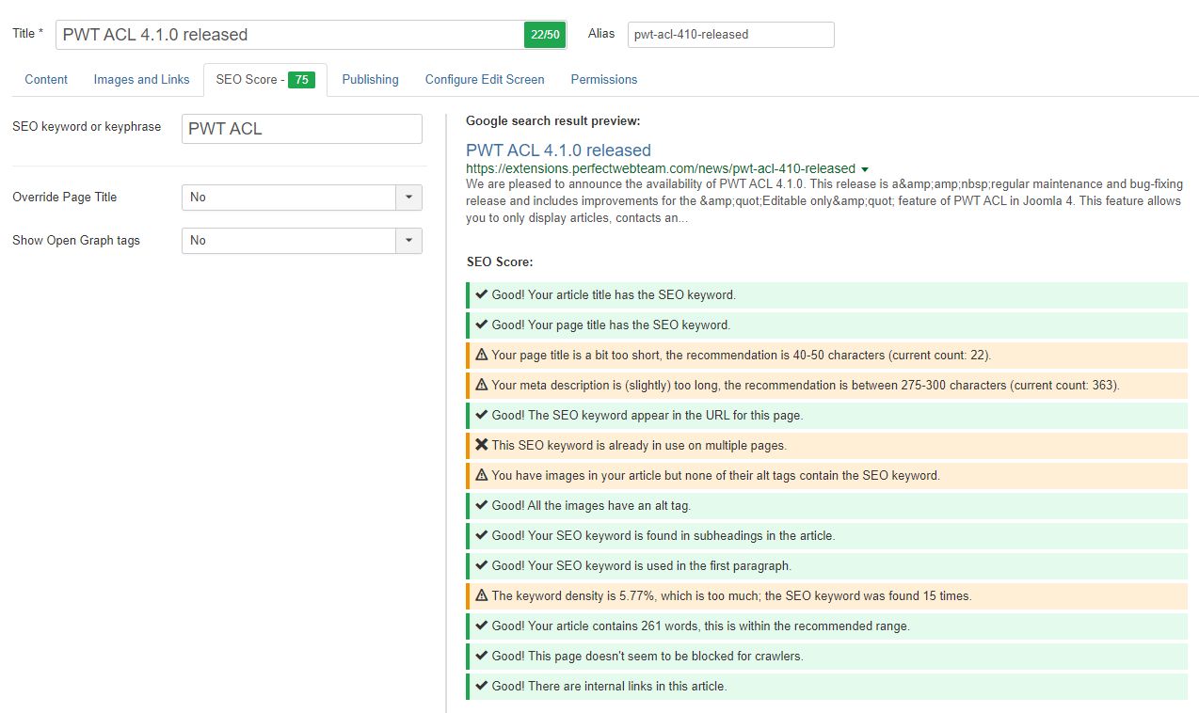Click the Alias input field

[x=730, y=35]
